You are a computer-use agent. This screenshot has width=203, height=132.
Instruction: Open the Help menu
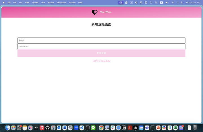pos(80,3)
